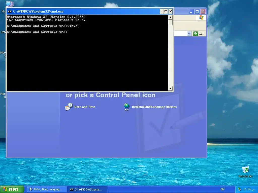Image resolution: width=258 pixels, height=193 pixels.
Task: Click the taskbar clock showing 11:14
Action: coord(249,189)
